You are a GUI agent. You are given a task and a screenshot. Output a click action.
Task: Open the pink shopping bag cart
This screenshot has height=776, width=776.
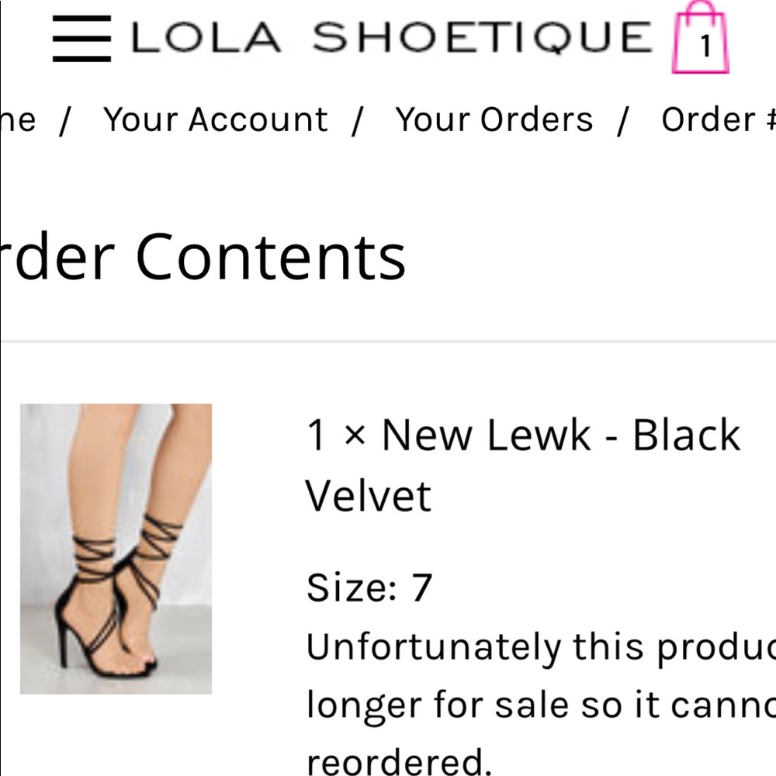pyautogui.click(x=702, y=38)
